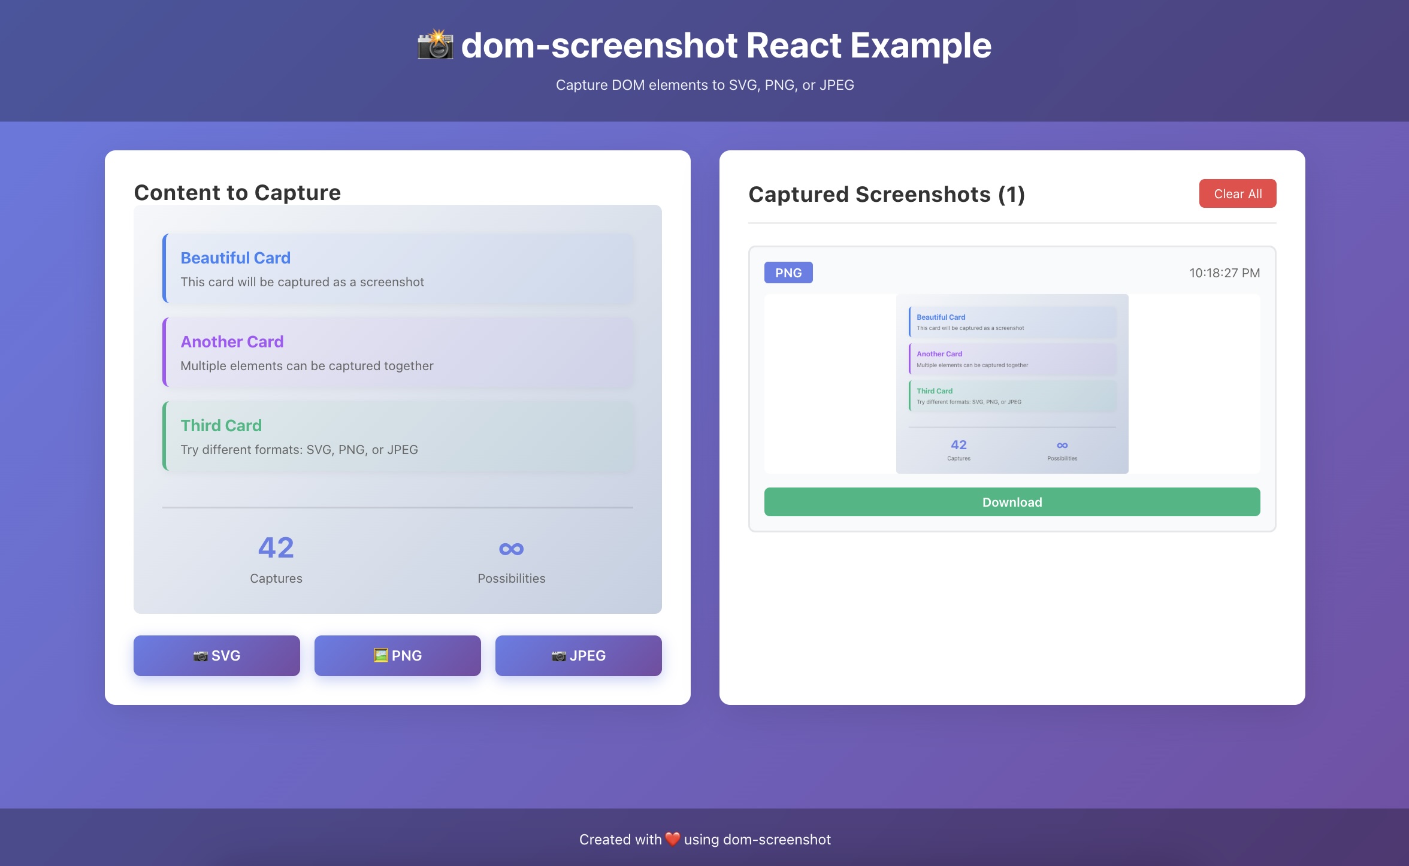This screenshot has width=1409, height=866.
Task: Click the Captured Screenshots (1) heading
Action: 886,194
